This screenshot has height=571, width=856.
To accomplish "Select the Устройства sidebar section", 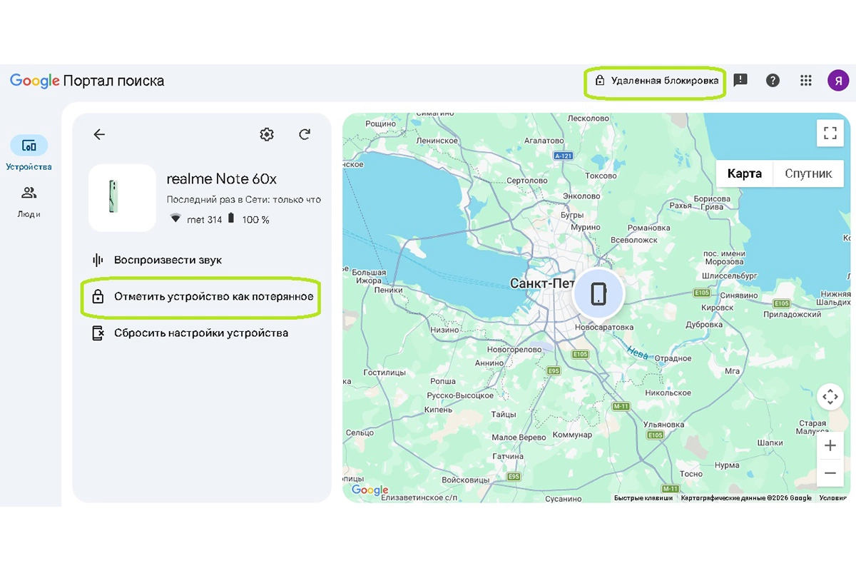I will [x=29, y=153].
